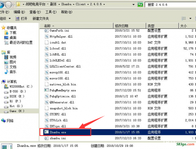Open the 查看(V) menu
Screen dimensions: 196x149
(x=35, y=12)
